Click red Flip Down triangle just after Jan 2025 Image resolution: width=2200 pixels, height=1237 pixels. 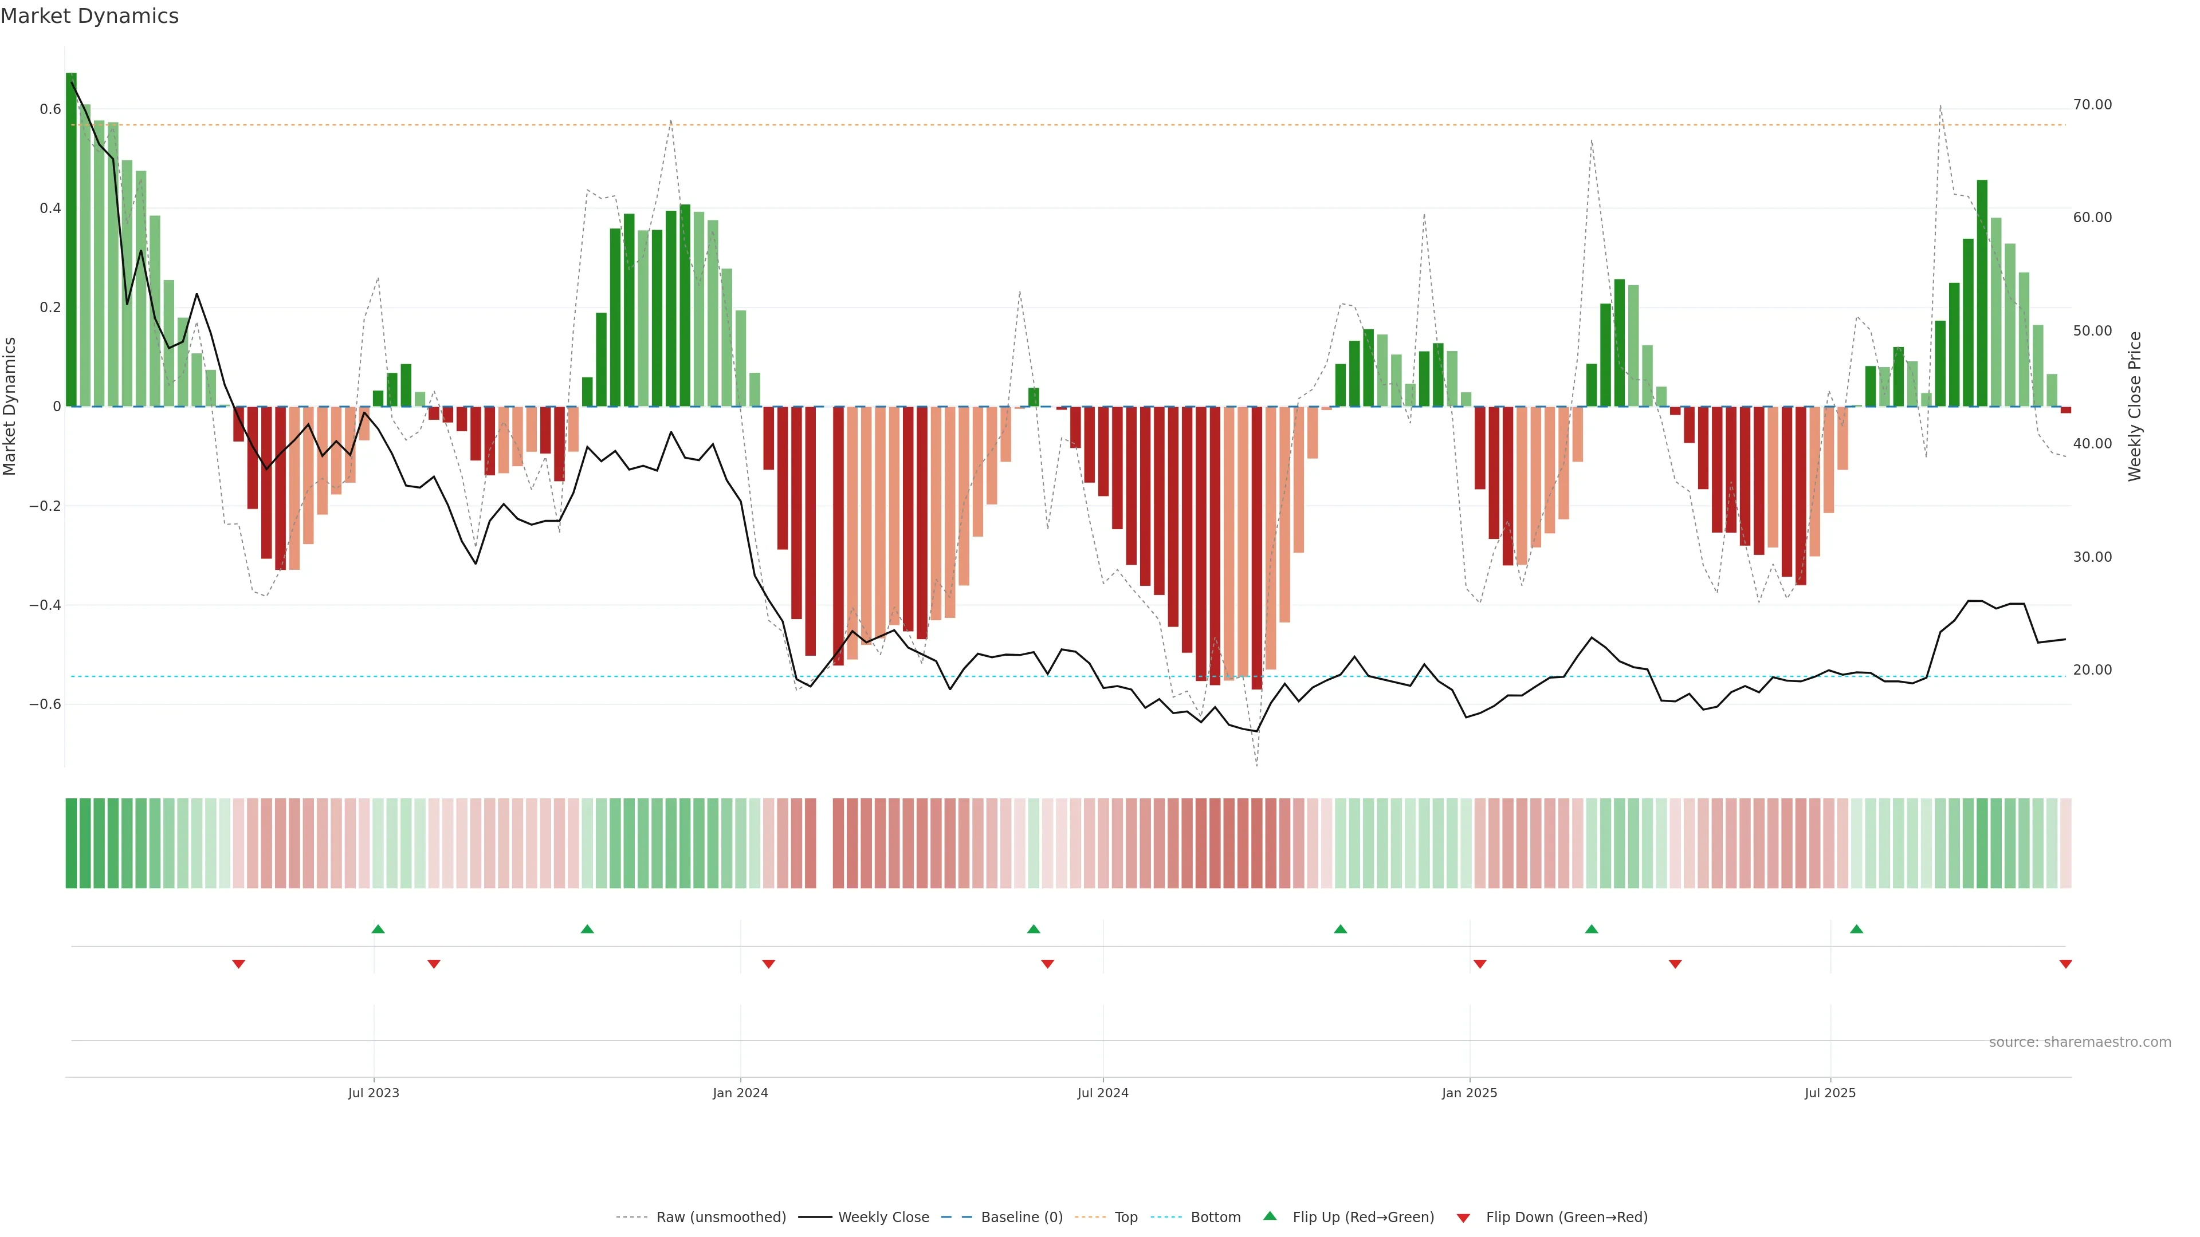[x=1480, y=964]
